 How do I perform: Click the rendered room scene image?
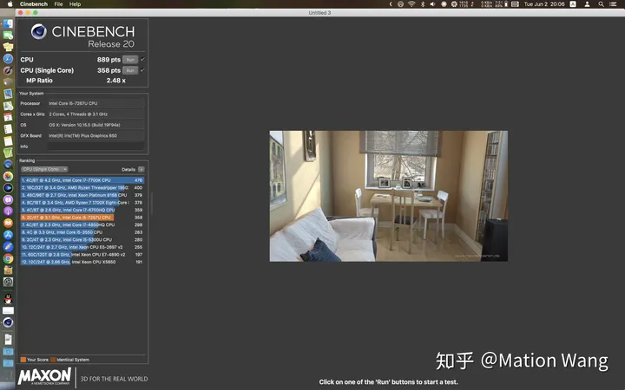point(389,196)
